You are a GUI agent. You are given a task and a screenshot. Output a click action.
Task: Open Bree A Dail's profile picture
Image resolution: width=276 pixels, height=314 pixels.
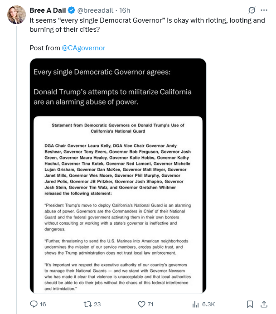pos(16,15)
